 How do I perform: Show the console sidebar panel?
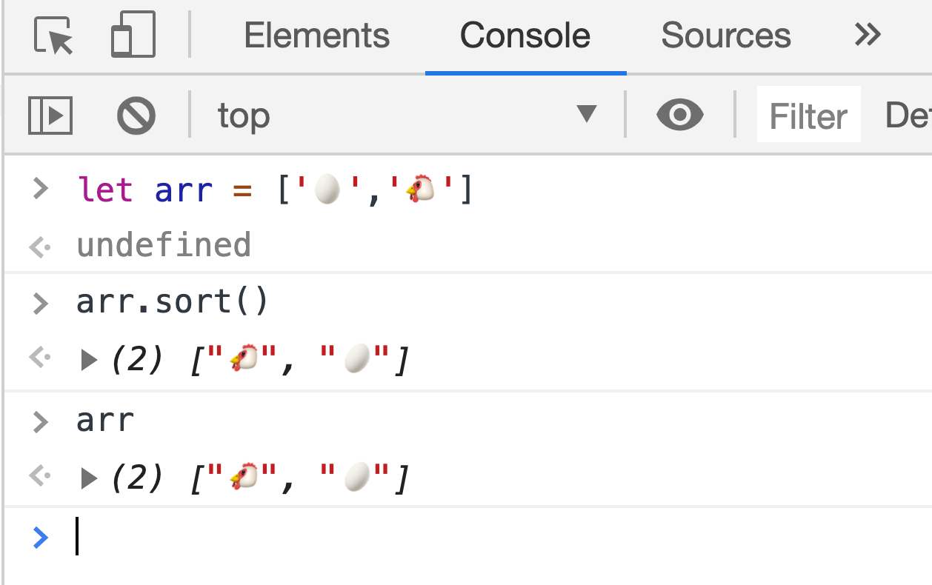(x=50, y=116)
